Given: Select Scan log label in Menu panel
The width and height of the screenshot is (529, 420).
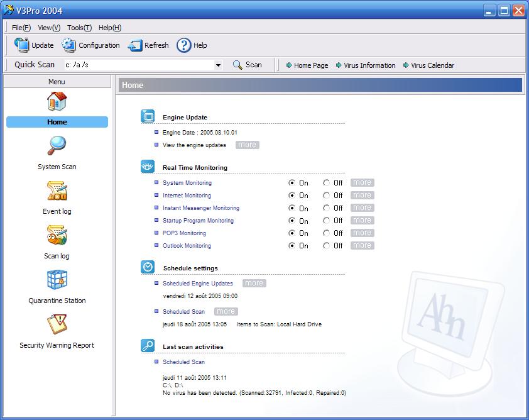Looking at the screenshot, I should tap(57, 256).
